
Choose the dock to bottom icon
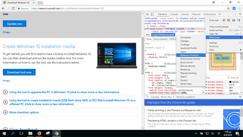(234, 20)
